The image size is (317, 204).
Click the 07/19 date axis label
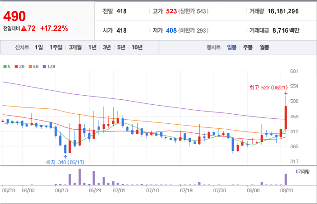tap(186, 191)
